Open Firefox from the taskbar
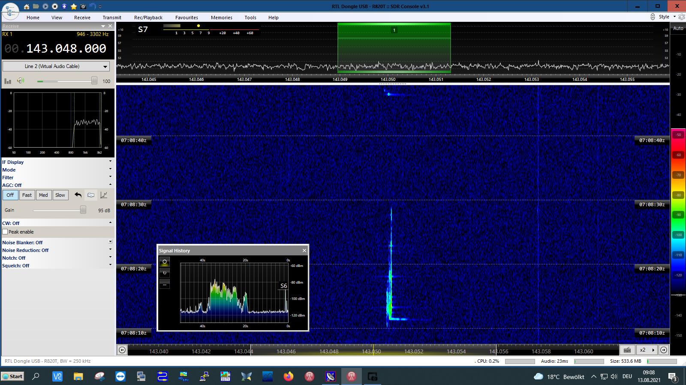This screenshot has height=385, width=686. click(x=289, y=376)
